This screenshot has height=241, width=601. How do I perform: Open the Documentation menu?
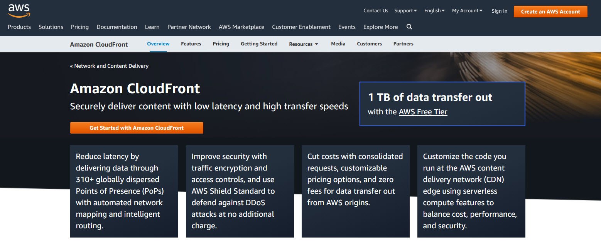pyautogui.click(x=117, y=27)
